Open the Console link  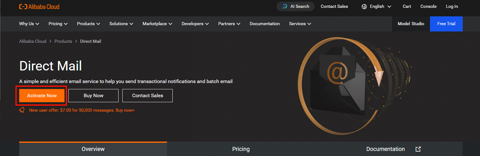point(428,6)
